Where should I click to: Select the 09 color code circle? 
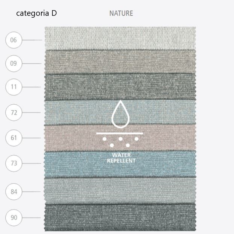tap(14, 64)
